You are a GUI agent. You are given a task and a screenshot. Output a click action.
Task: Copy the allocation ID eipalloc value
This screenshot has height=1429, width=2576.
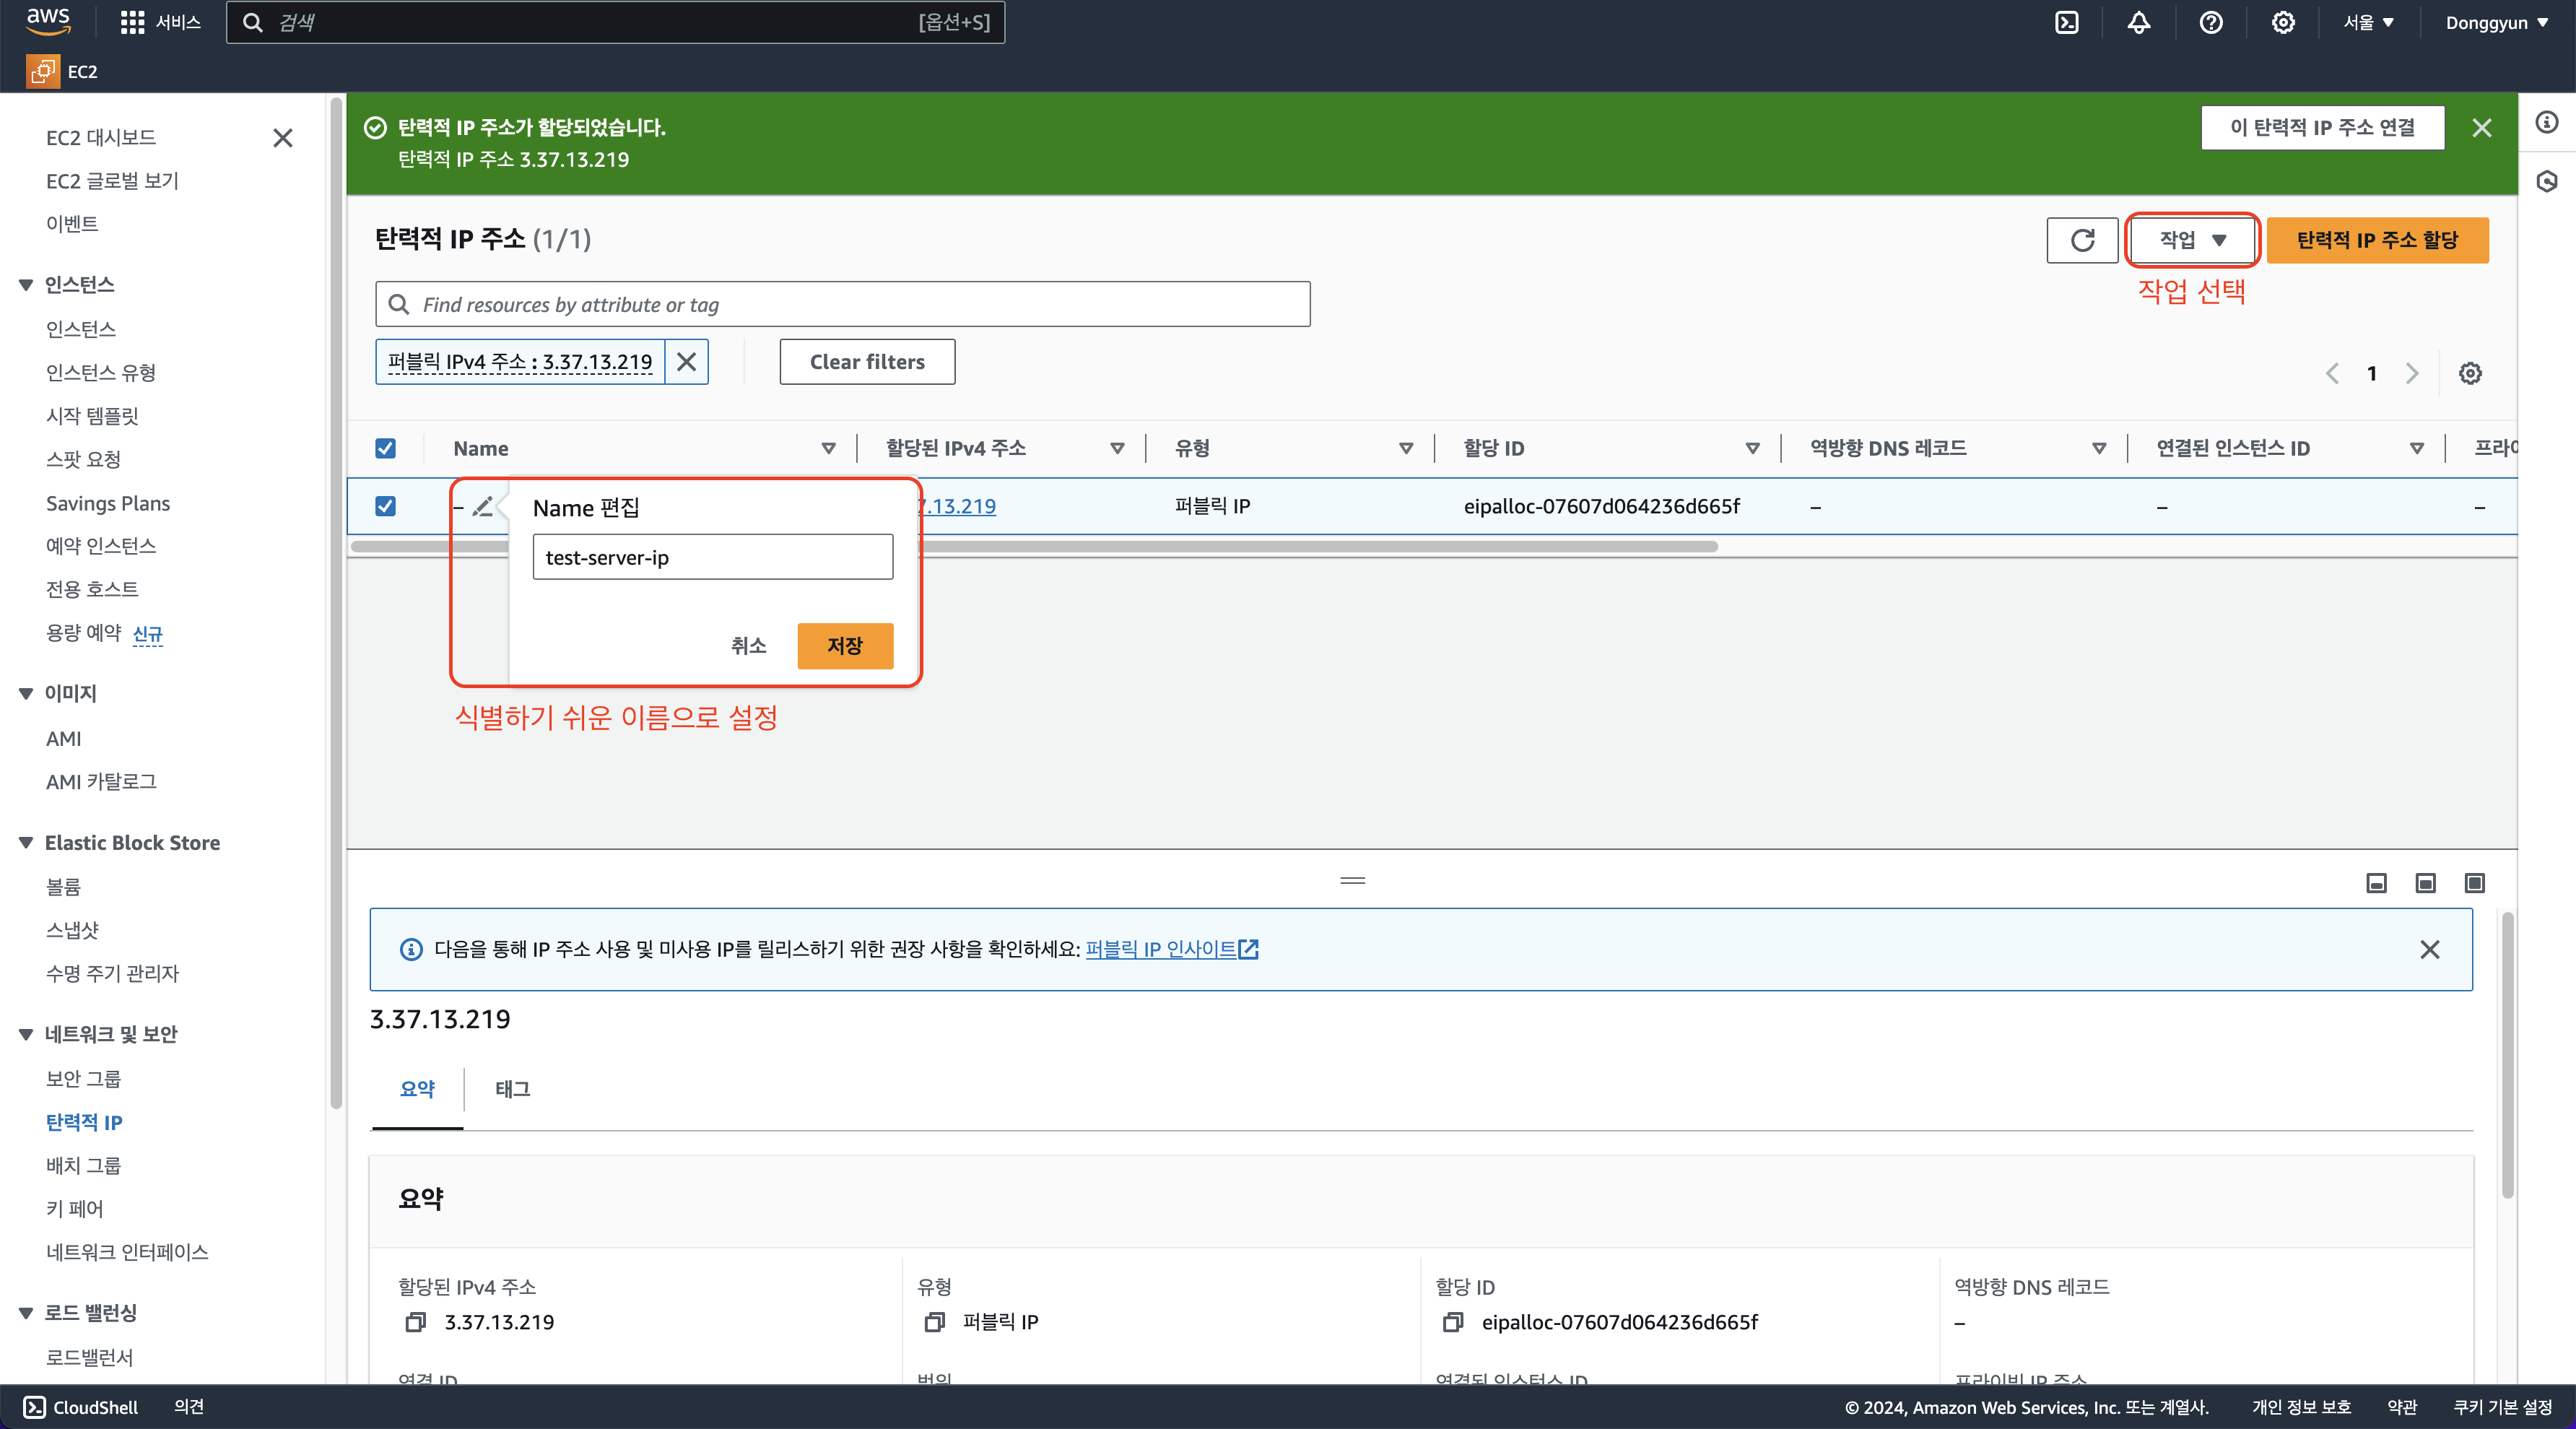[x=1452, y=1322]
